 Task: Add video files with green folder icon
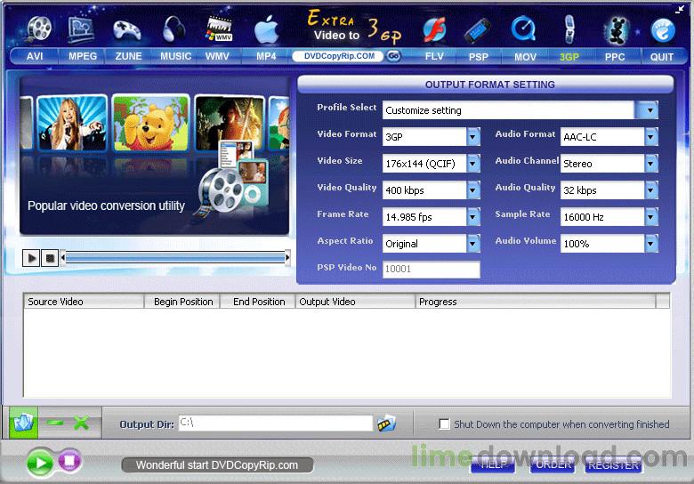pos(23,423)
